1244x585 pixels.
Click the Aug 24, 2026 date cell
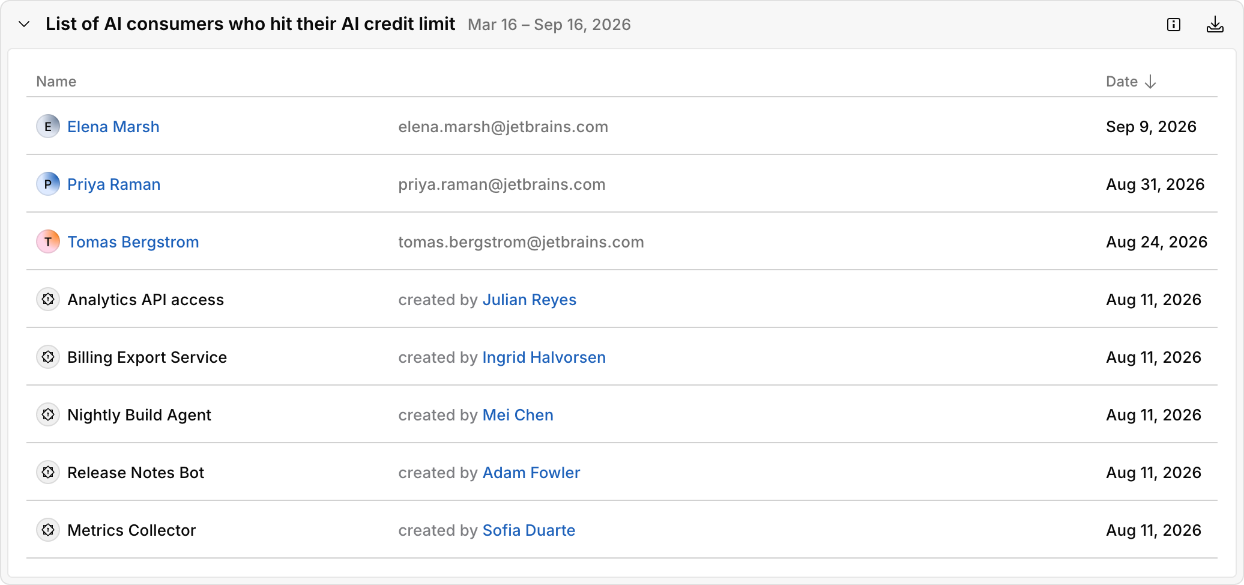tap(1156, 242)
